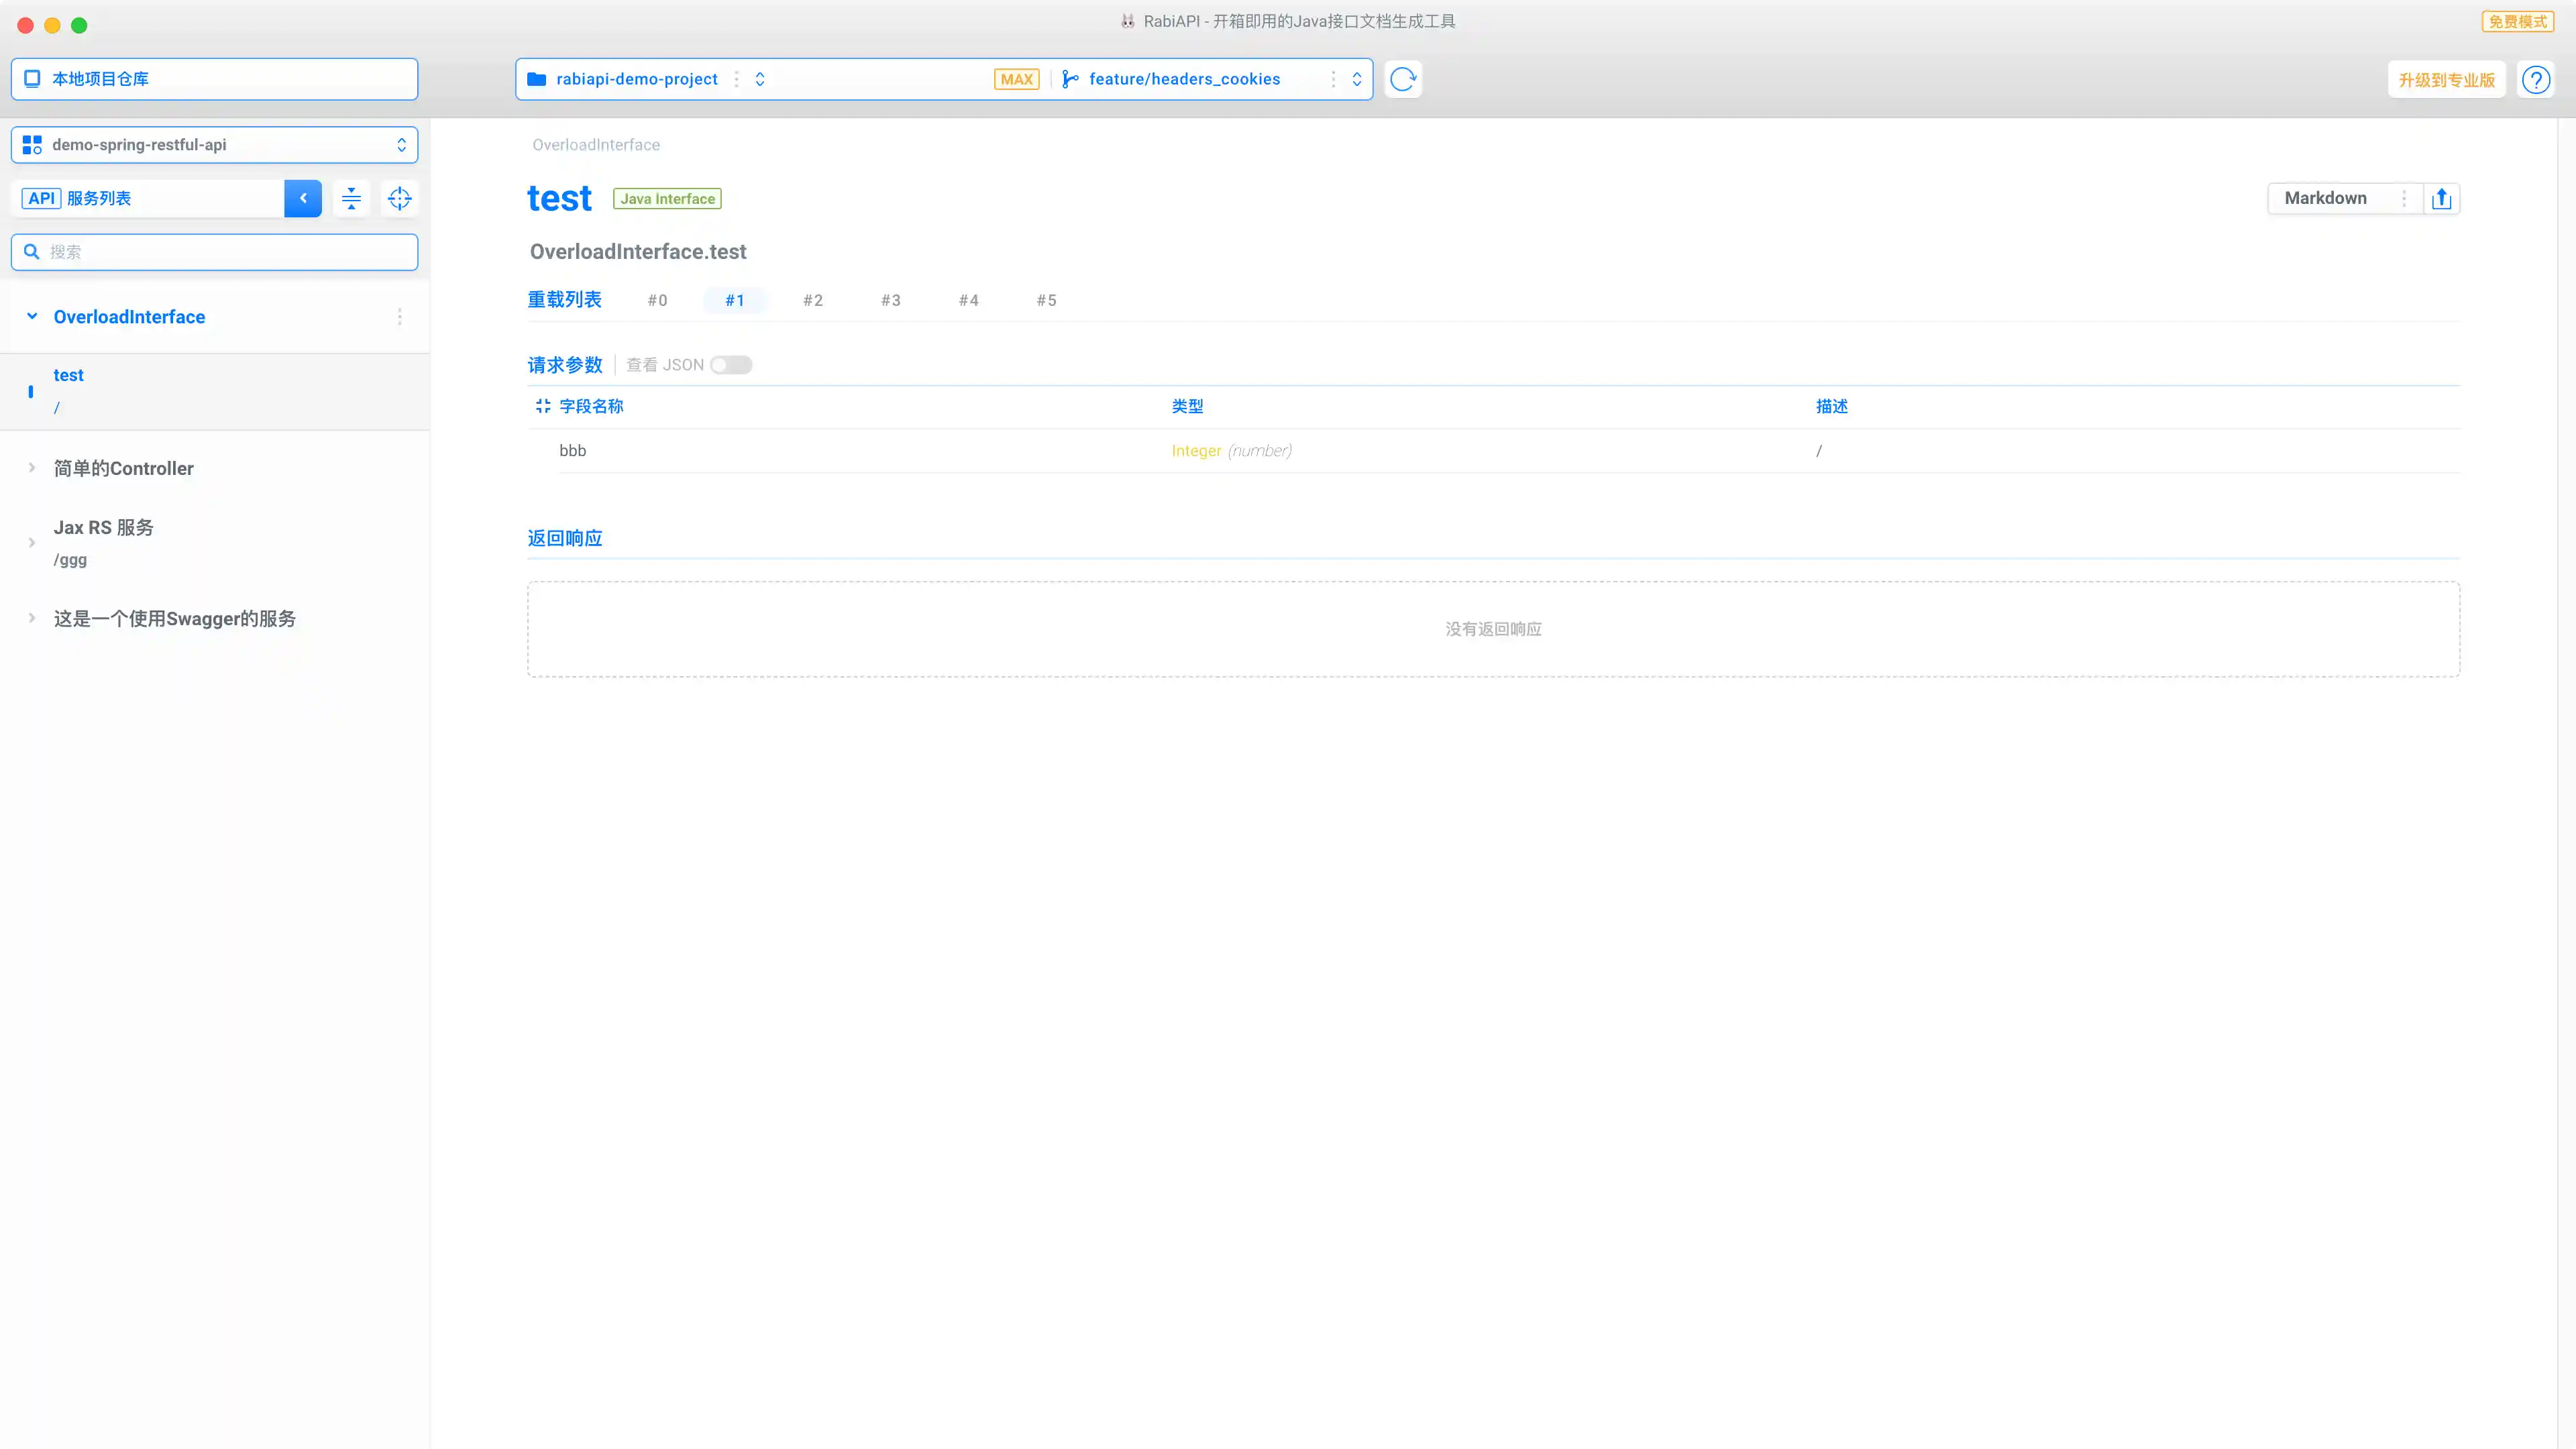The height and width of the screenshot is (1449, 2576).
Task: Switch to overload tab #2
Action: coord(812,300)
